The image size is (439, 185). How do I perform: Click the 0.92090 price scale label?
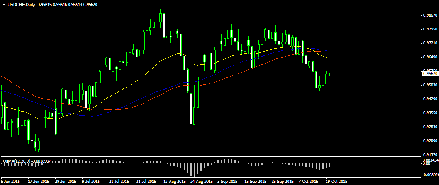click(x=429, y=141)
